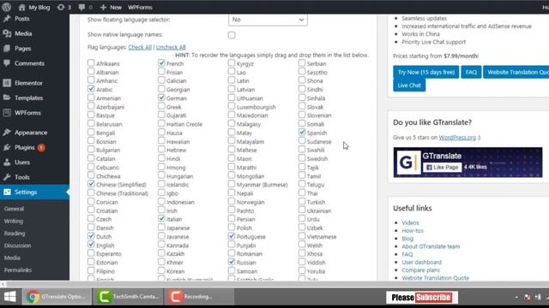Image resolution: width=549 pixels, height=308 pixels.
Task: Enable the Afrikaans checkbox
Action: (91, 62)
